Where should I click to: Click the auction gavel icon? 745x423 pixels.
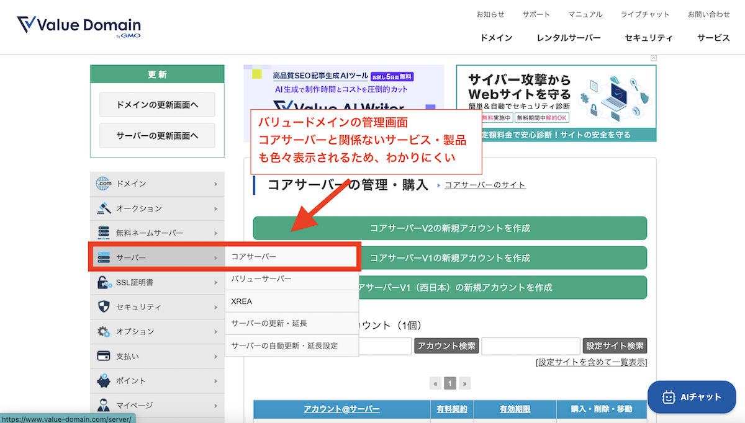click(x=103, y=208)
